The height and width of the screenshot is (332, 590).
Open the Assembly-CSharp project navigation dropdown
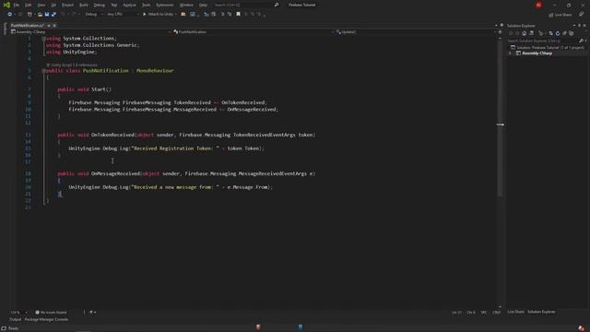tap(90, 32)
